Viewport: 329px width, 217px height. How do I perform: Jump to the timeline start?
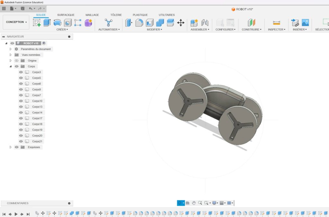tap(4, 214)
